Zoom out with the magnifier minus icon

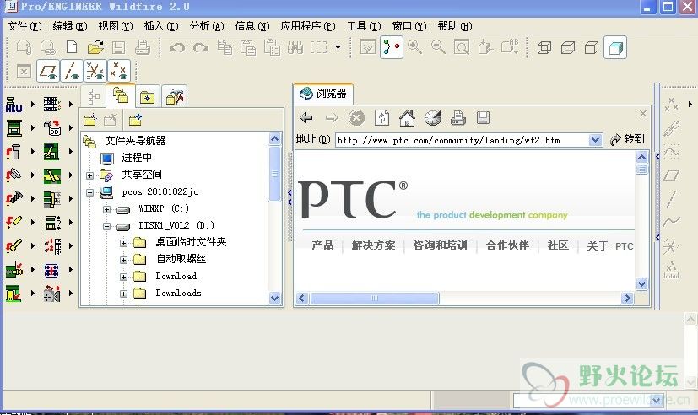[x=439, y=47]
